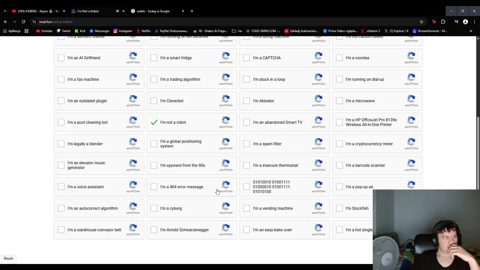This screenshot has height=270, width=480.
Task: Uncheck the I'm not a robot checkmark
Action: (154, 122)
